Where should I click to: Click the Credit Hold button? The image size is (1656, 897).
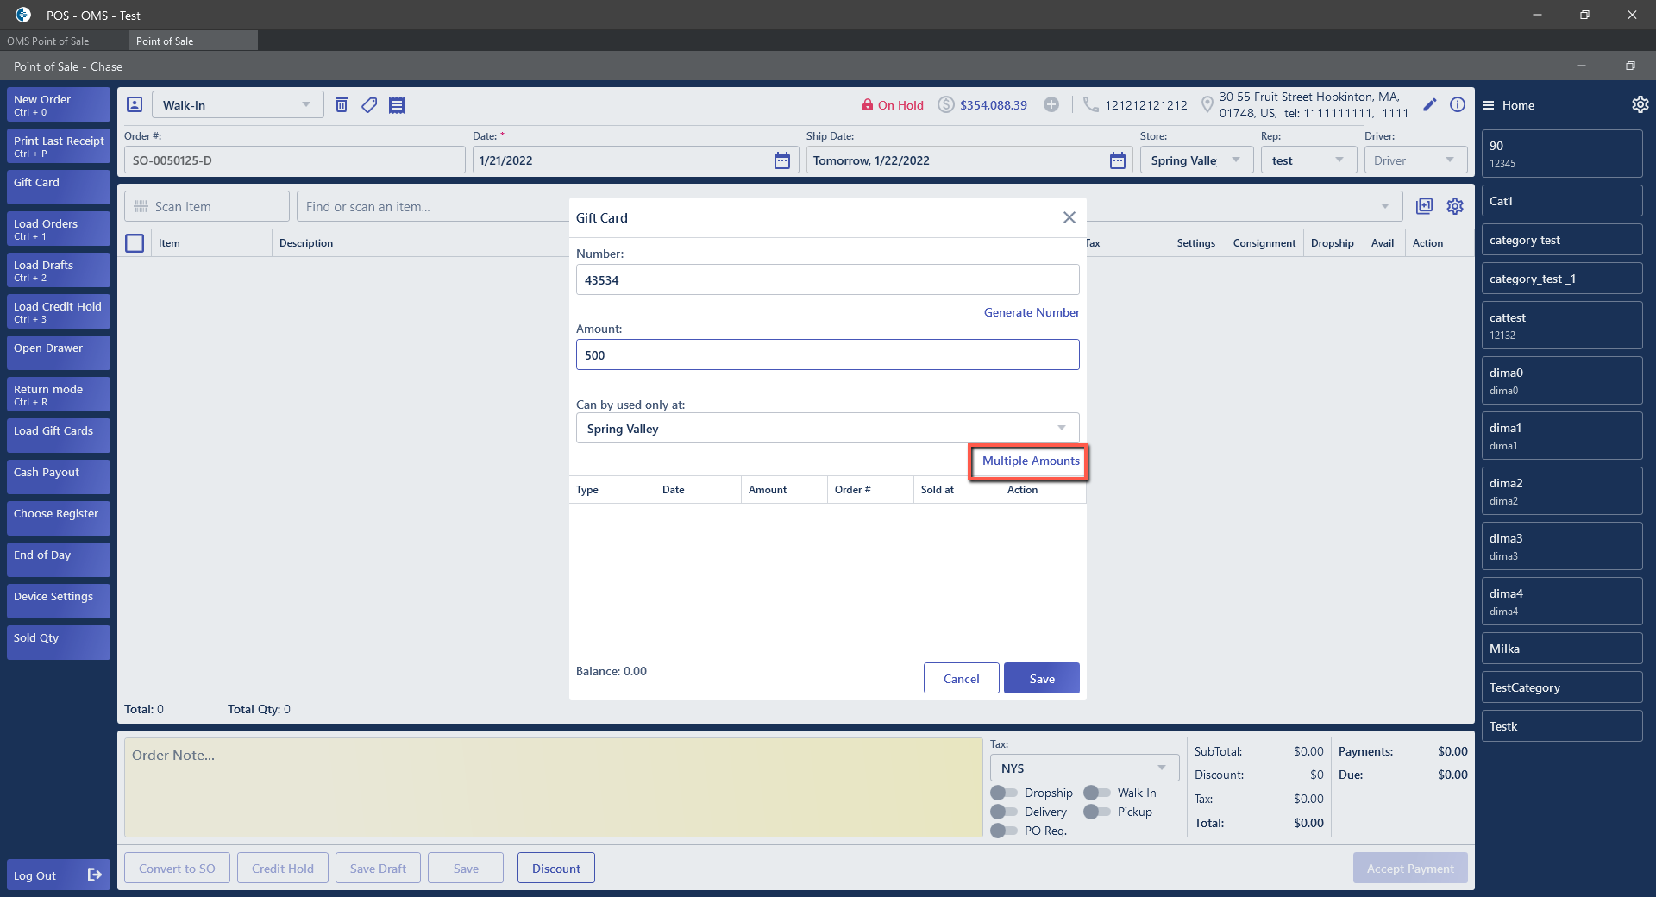(x=283, y=868)
